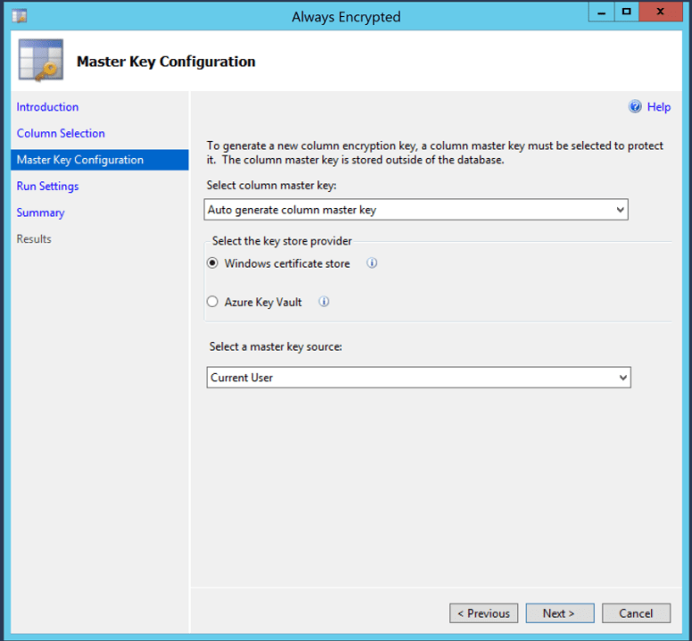692x641 pixels.
Task: Go to the Introduction step
Action: [47, 107]
